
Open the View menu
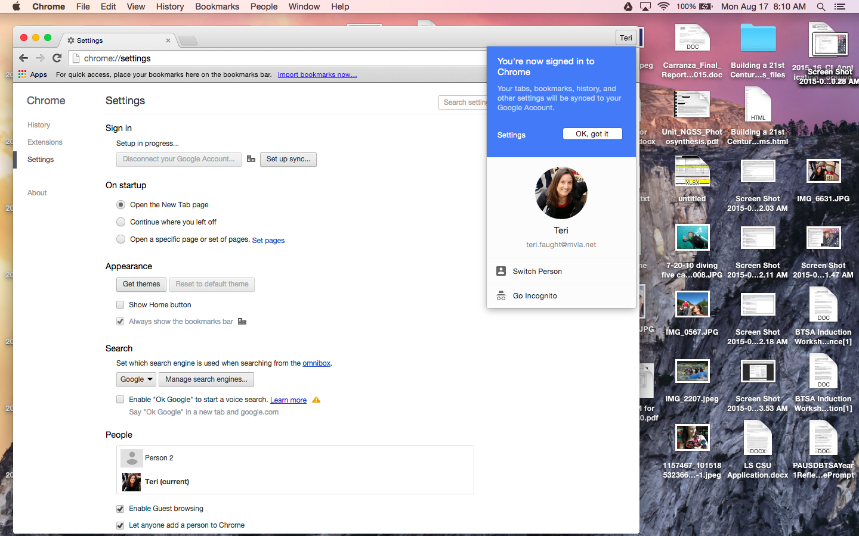point(135,7)
